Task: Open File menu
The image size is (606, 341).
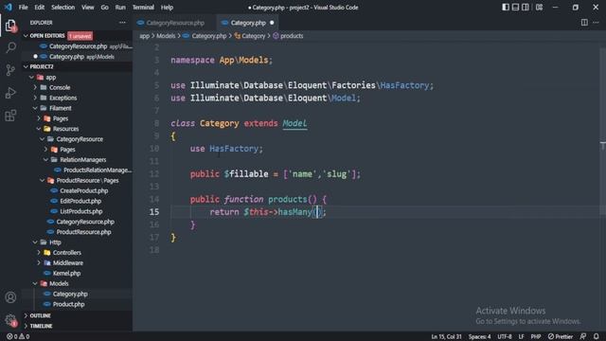Action: click(x=23, y=8)
